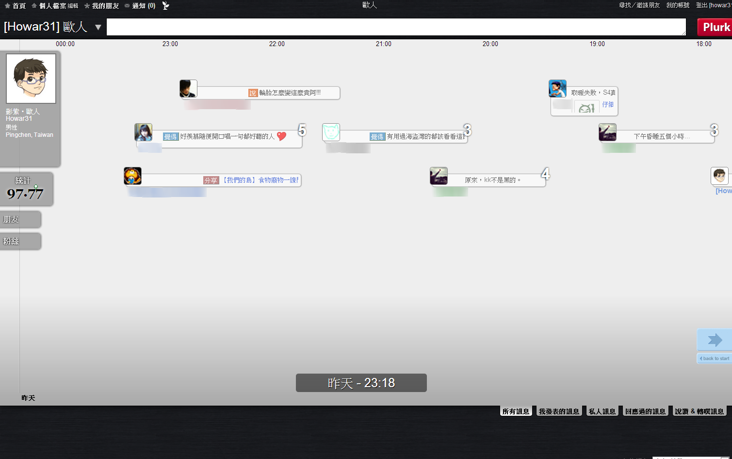Screen dimensions: 732x459
Task: Open the avatar of the tire price plurk
Action: 188,89
